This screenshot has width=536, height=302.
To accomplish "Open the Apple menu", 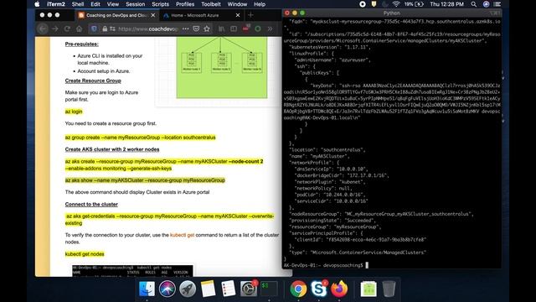I will (x=37, y=4).
